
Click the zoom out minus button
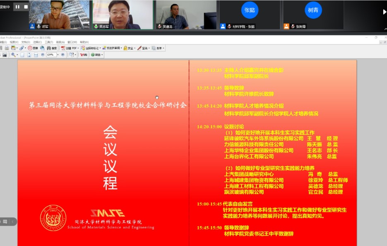pos(43,55)
